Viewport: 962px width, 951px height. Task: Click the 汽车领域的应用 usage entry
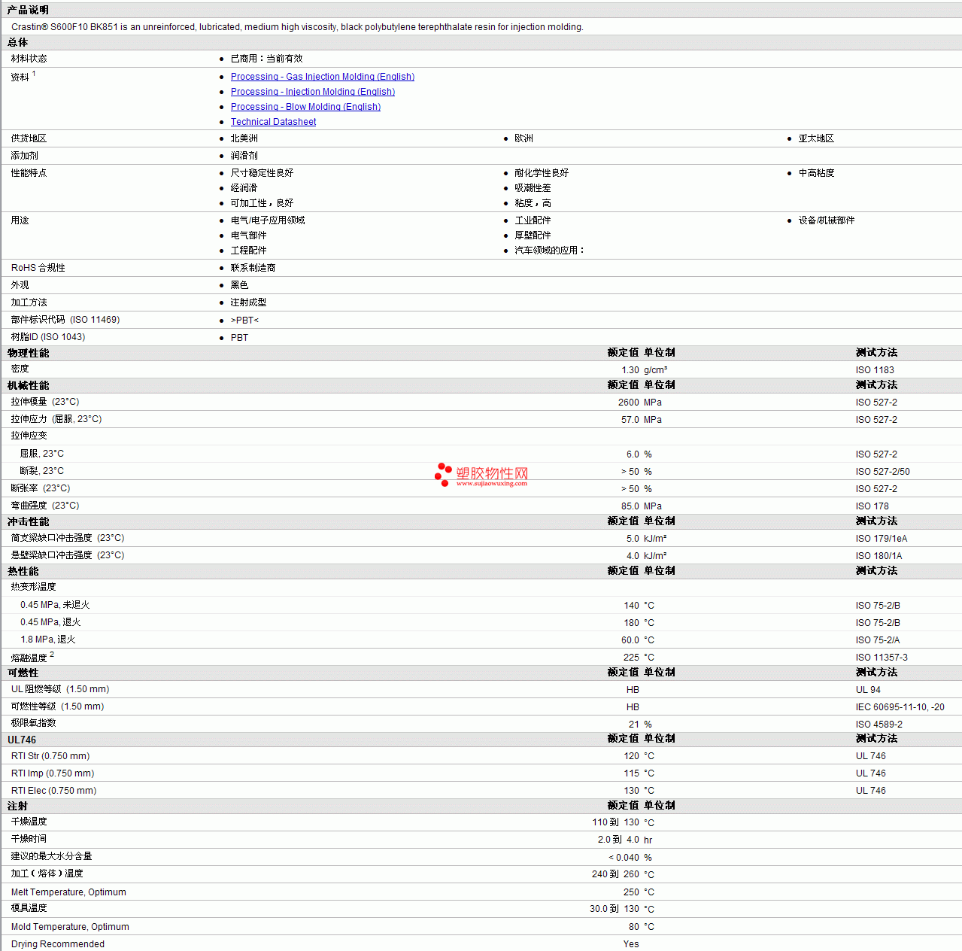pyautogui.click(x=549, y=251)
